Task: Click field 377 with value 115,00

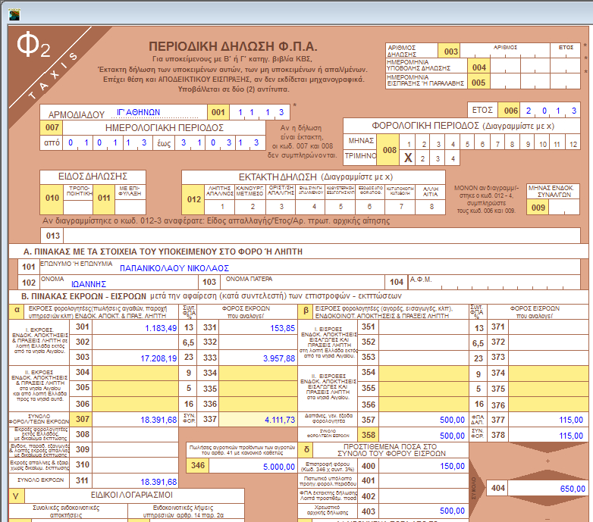Action: click(x=548, y=420)
